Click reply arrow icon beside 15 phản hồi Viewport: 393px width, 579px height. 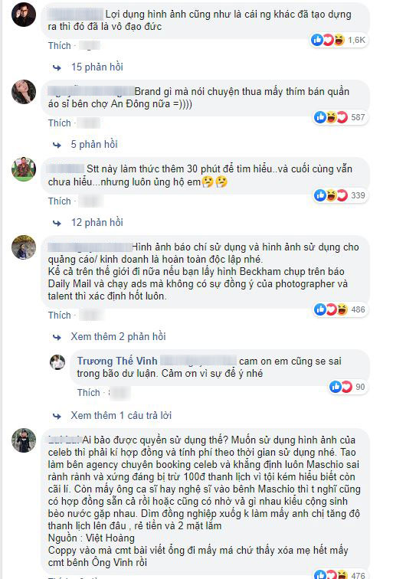(57, 67)
